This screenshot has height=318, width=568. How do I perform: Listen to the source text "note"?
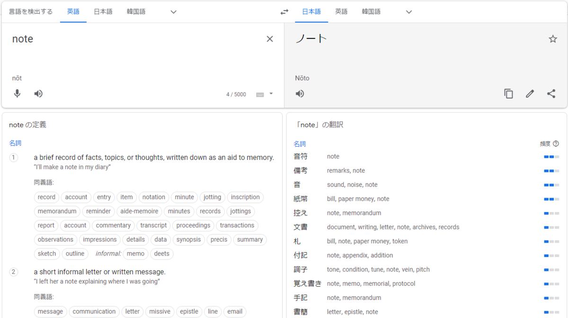click(38, 94)
